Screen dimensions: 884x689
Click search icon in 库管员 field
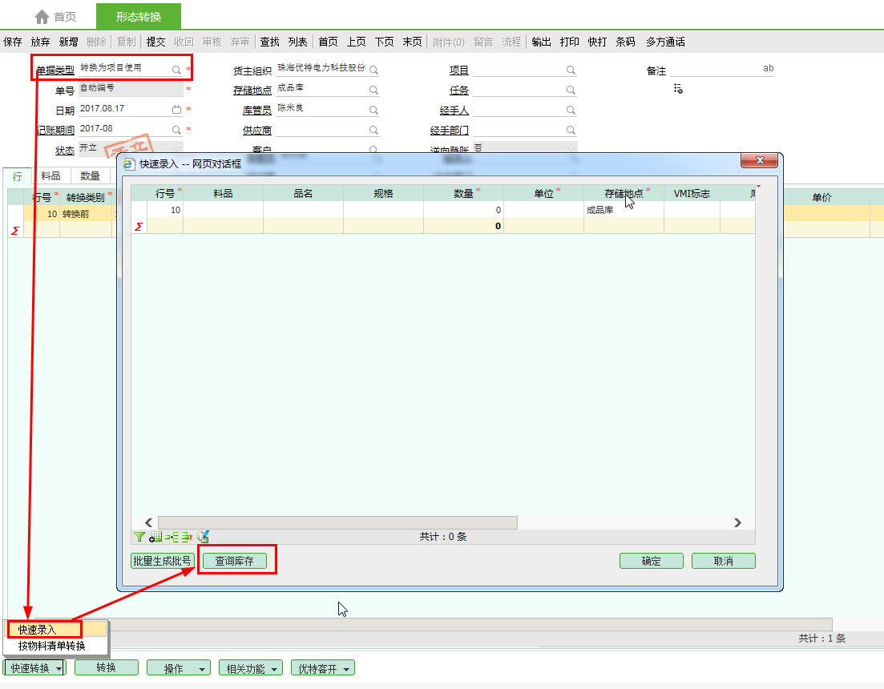coord(373,110)
